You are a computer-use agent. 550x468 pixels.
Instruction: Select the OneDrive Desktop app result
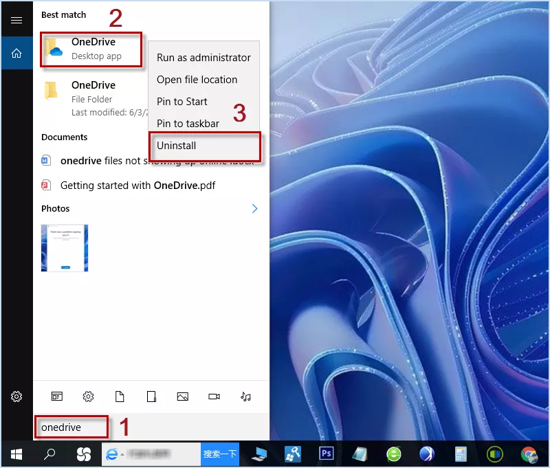pyautogui.click(x=91, y=49)
